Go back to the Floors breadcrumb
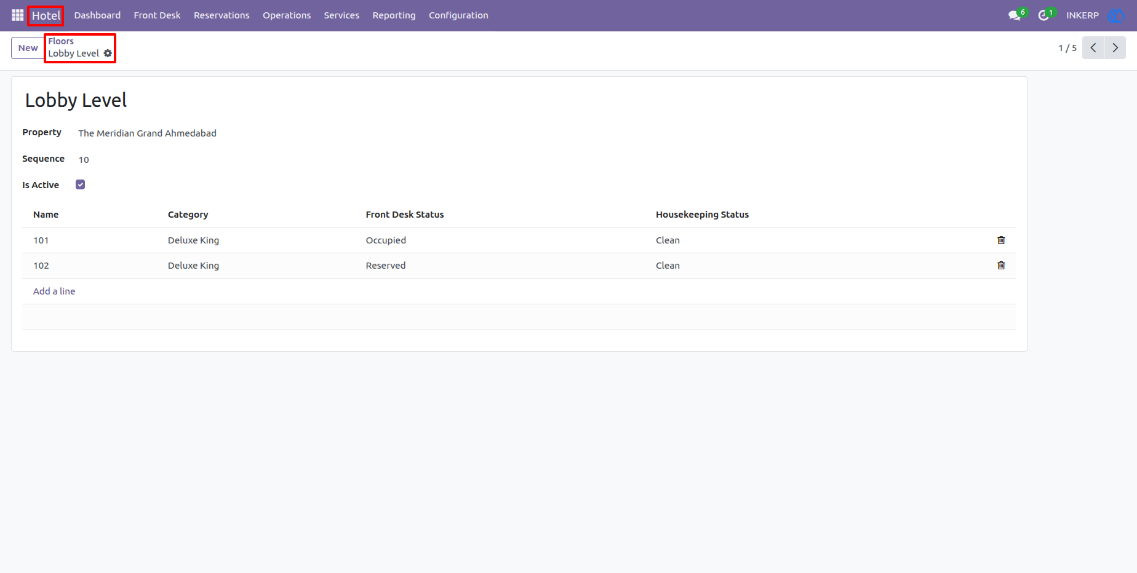The height and width of the screenshot is (573, 1137). tap(61, 41)
